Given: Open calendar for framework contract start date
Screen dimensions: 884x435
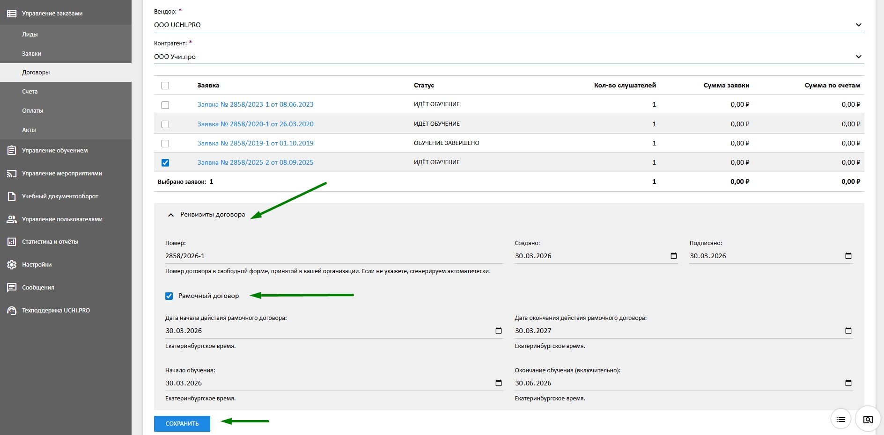Looking at the screenshot, I should (x=498, y=331).
